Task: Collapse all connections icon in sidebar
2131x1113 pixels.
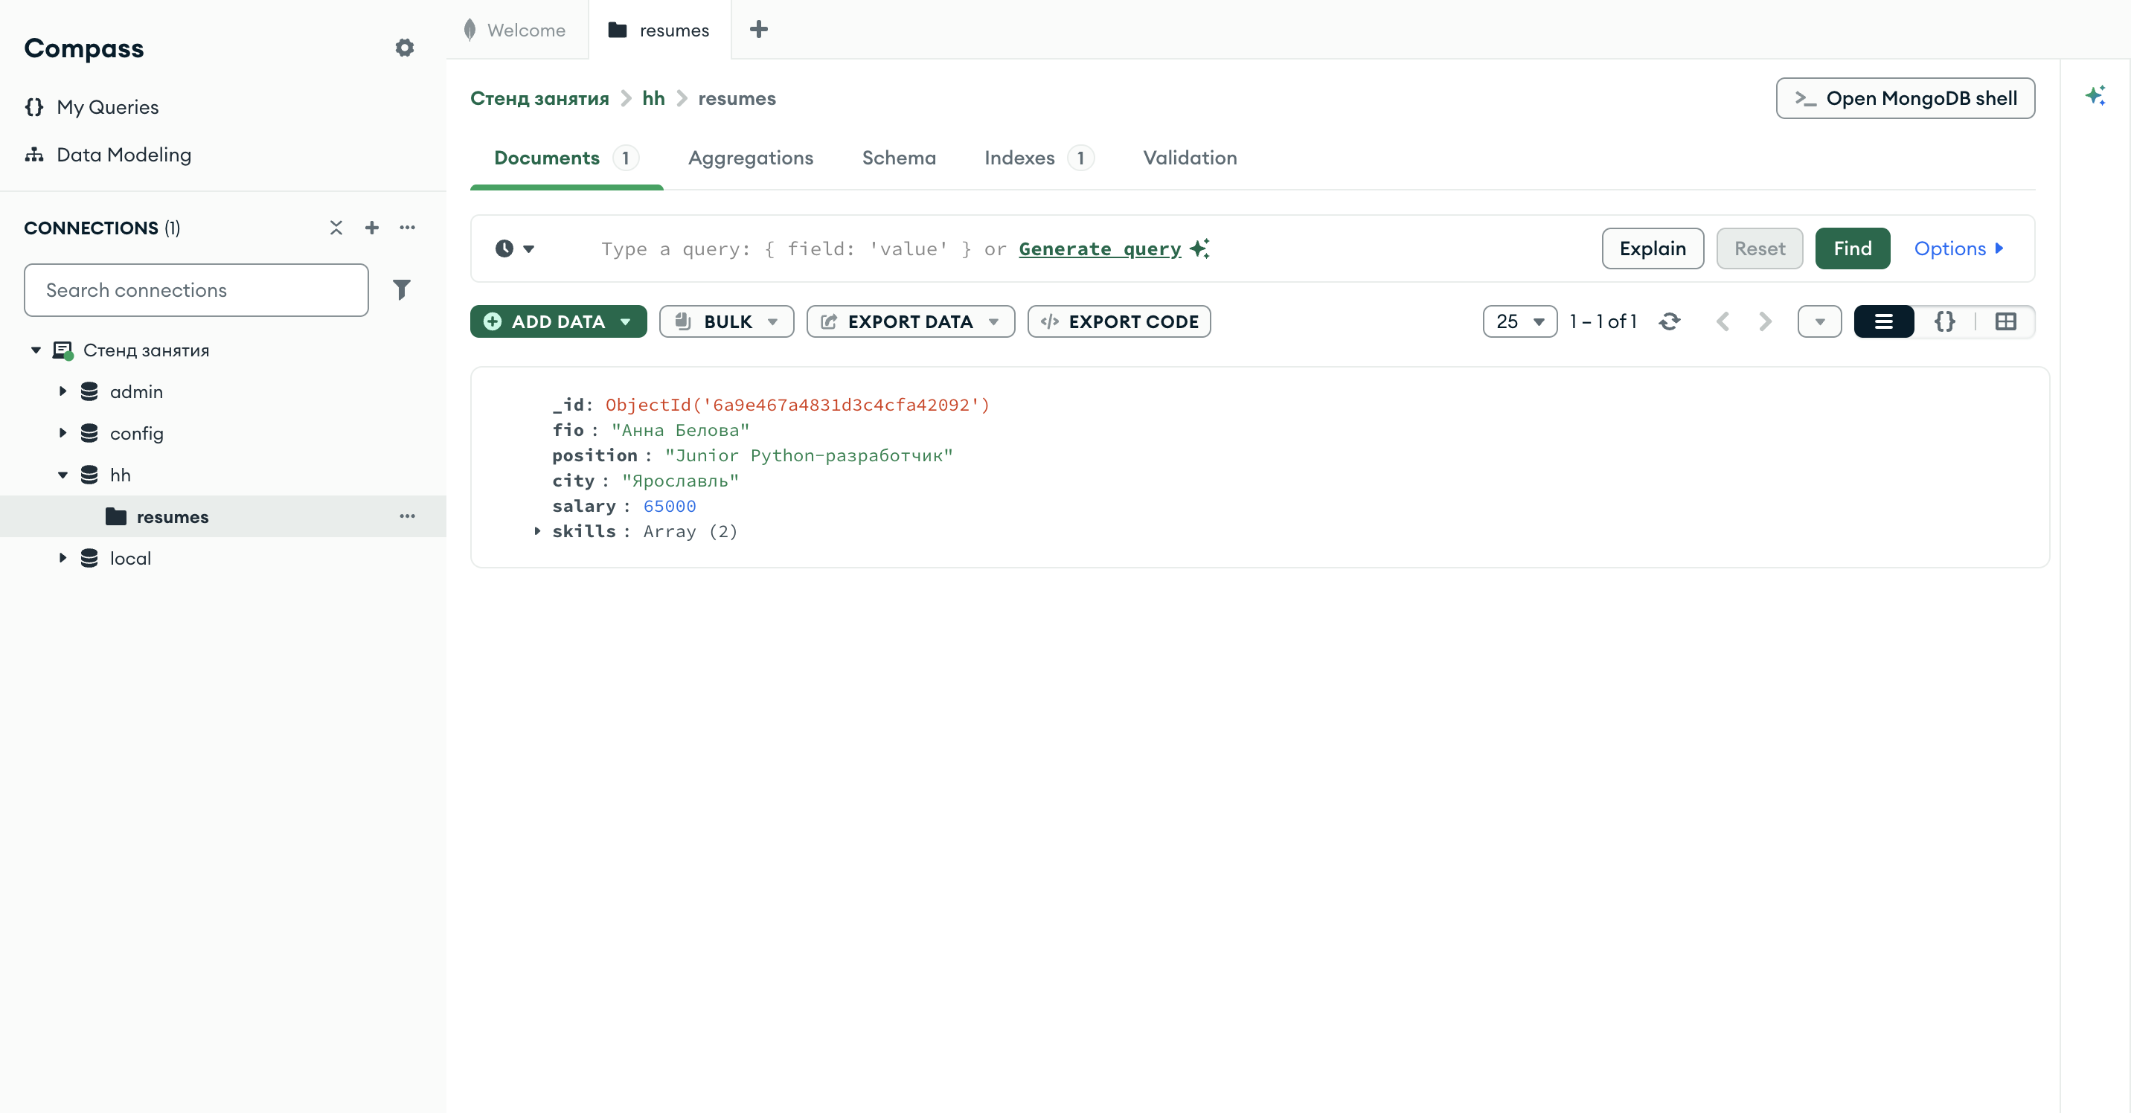Action: pos(336,228)
